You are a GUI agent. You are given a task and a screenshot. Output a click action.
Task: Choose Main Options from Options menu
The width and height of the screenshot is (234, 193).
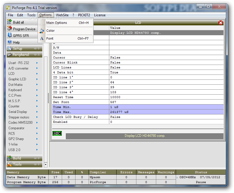[66, 23]
